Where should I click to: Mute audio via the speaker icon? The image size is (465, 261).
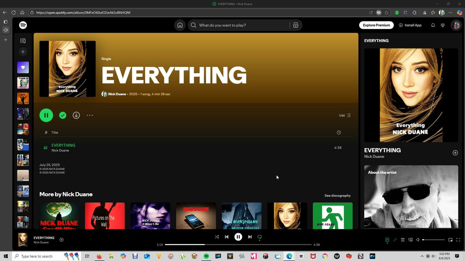click(x=418, y=240)
